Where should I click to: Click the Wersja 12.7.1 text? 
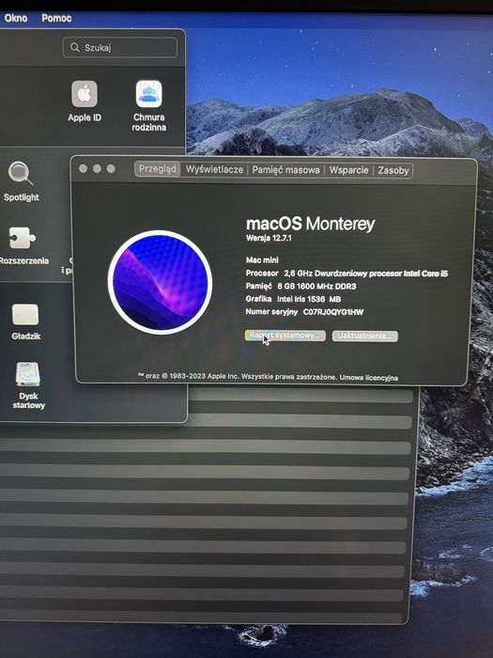[269, 238]
